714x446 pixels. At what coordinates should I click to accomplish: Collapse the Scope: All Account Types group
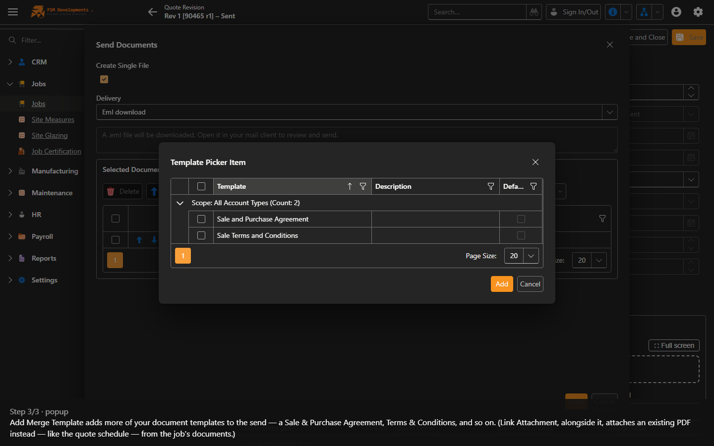tap(180, 203)
